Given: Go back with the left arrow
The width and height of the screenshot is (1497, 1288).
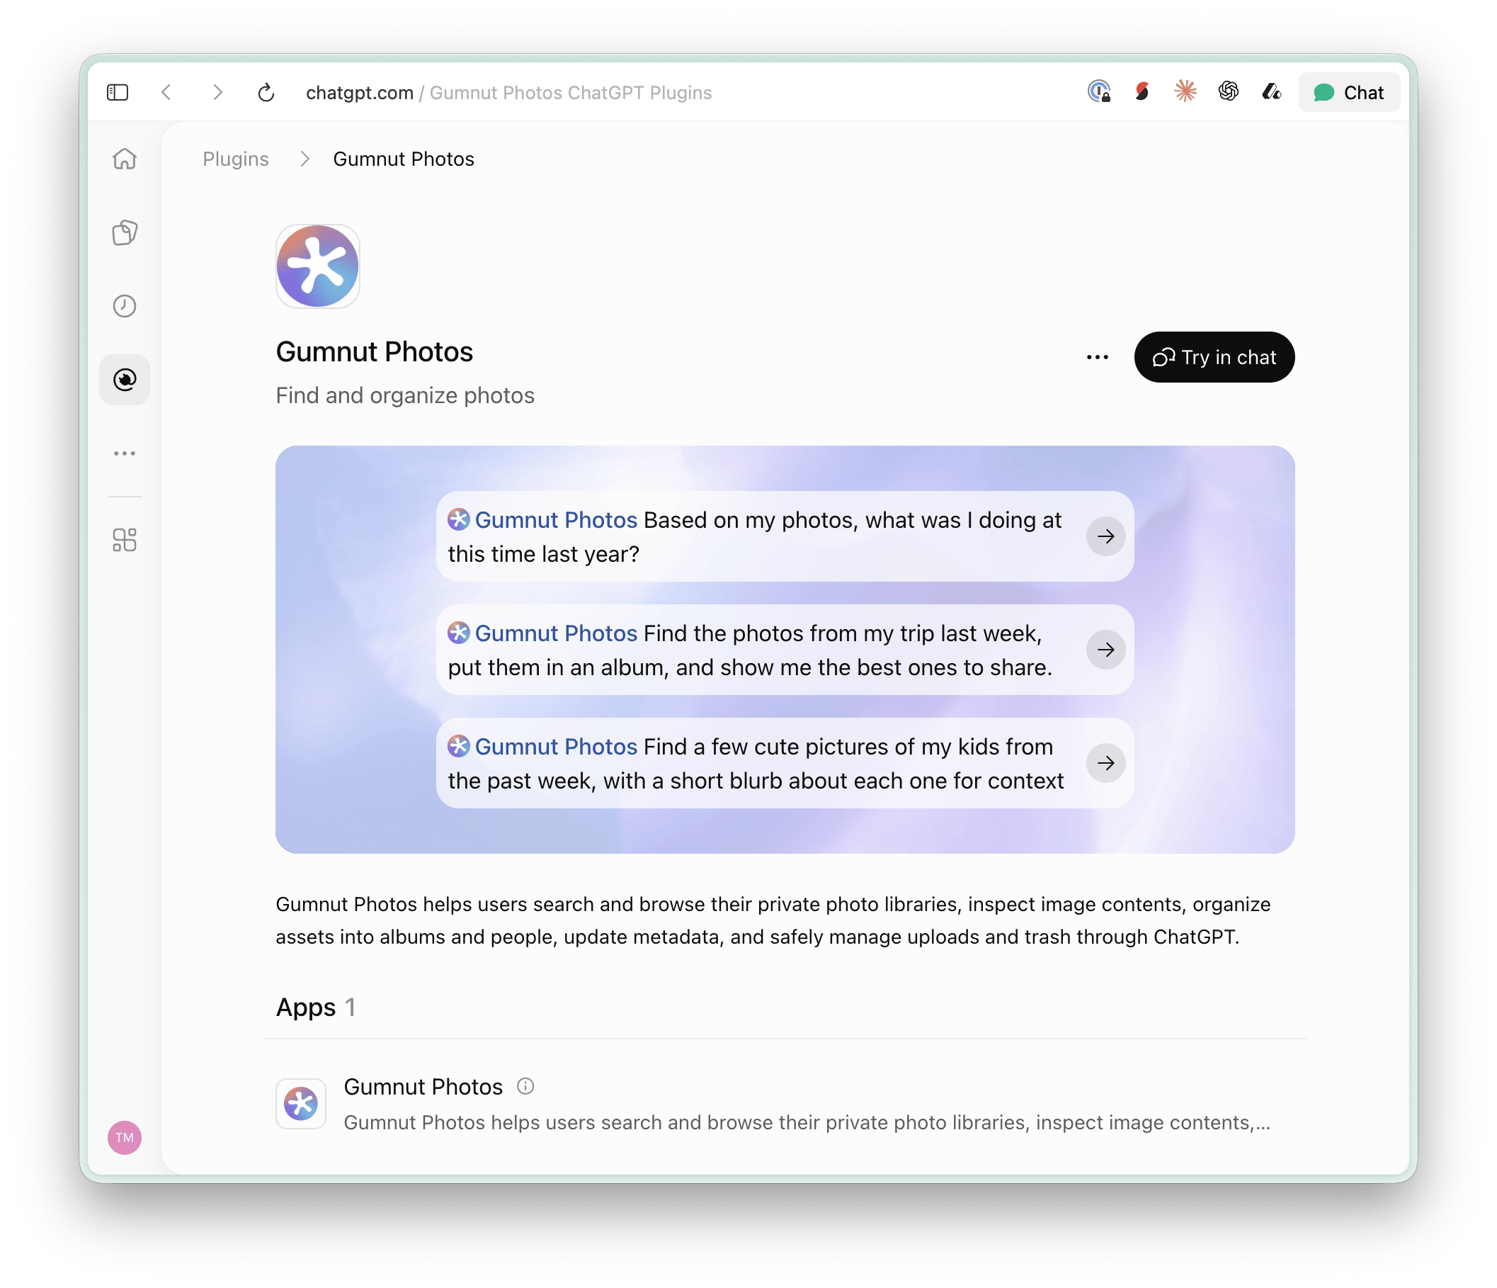Looking at the screenshot, I should 167,93.
